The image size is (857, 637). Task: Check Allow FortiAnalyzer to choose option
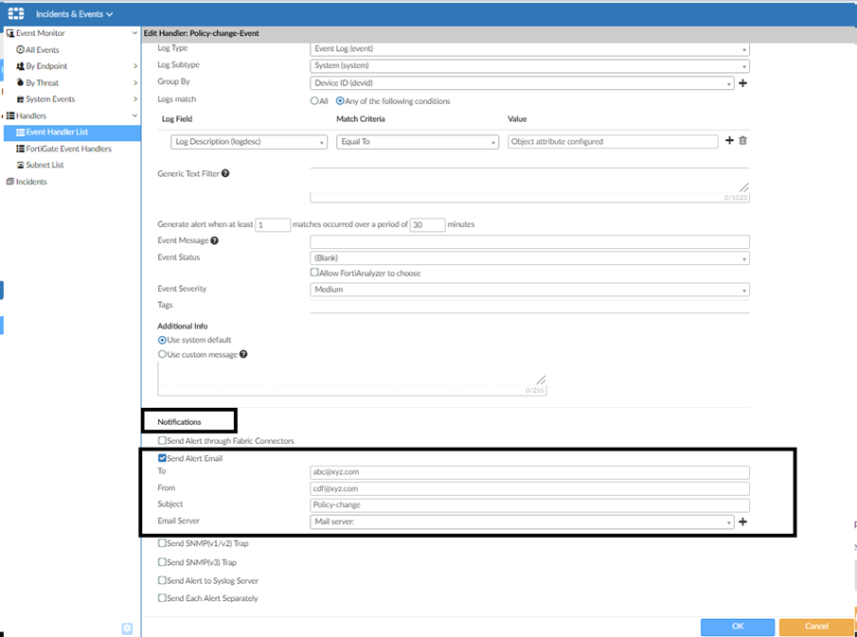[315, 274]
